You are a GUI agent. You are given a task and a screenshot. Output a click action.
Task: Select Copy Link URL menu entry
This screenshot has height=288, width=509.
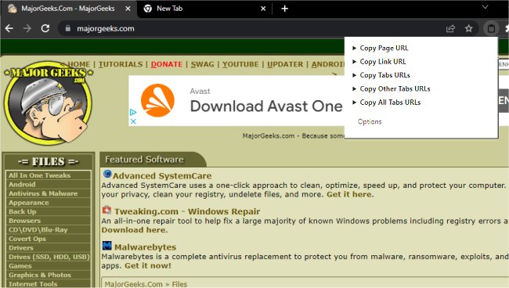pyautogui.click(x=383, y=62)
